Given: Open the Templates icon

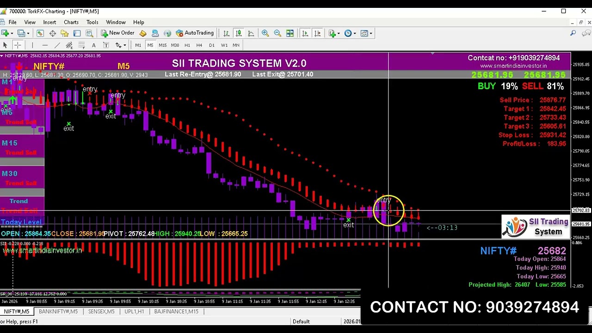Looking at the screenshot, I should click(x=364, y=33).
